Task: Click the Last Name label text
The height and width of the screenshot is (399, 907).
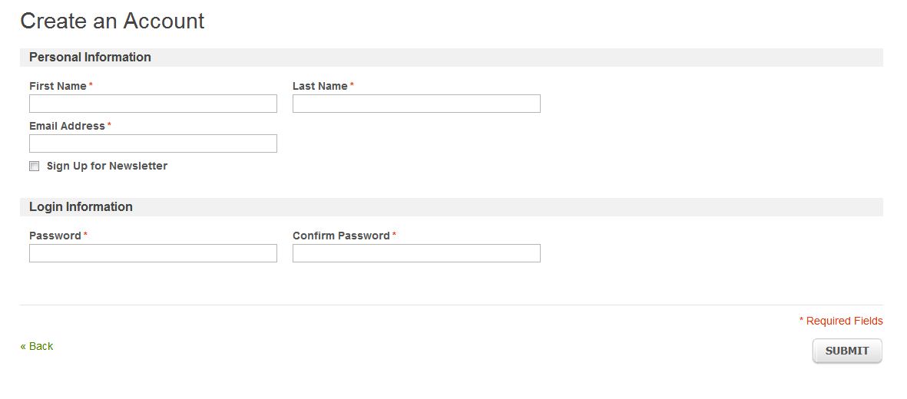Action: pyautogui.click(x=319, y=86)
